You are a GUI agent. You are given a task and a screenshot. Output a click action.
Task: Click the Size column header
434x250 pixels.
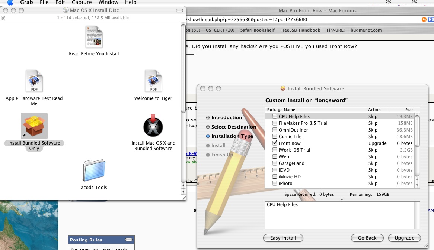tap(402, 110)
